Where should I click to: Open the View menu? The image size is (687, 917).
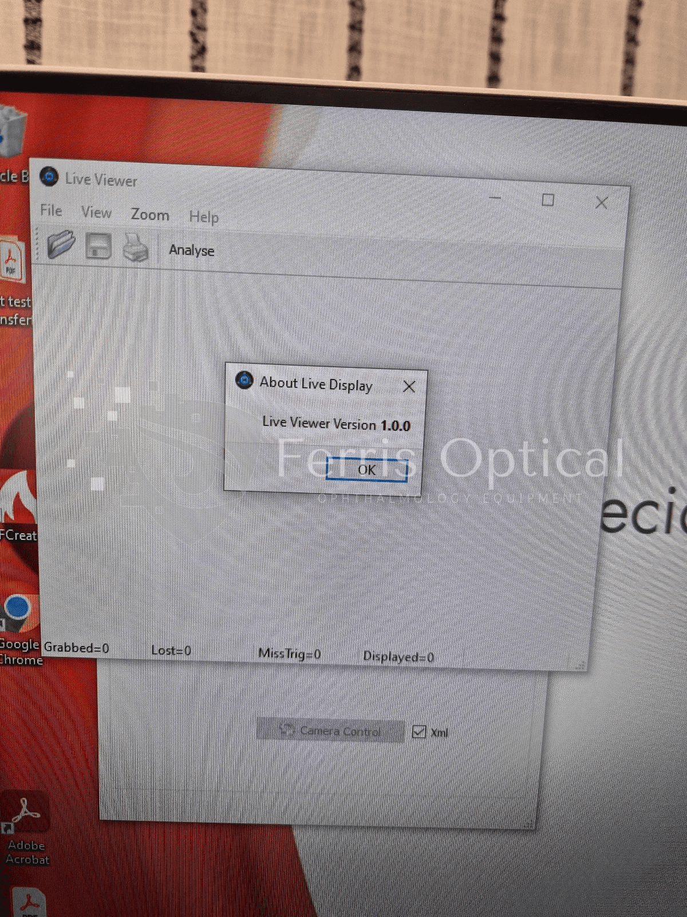96,213
